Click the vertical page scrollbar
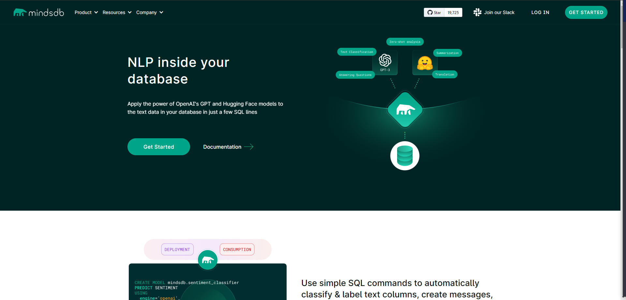626x300 pixels. coord(623,130)
